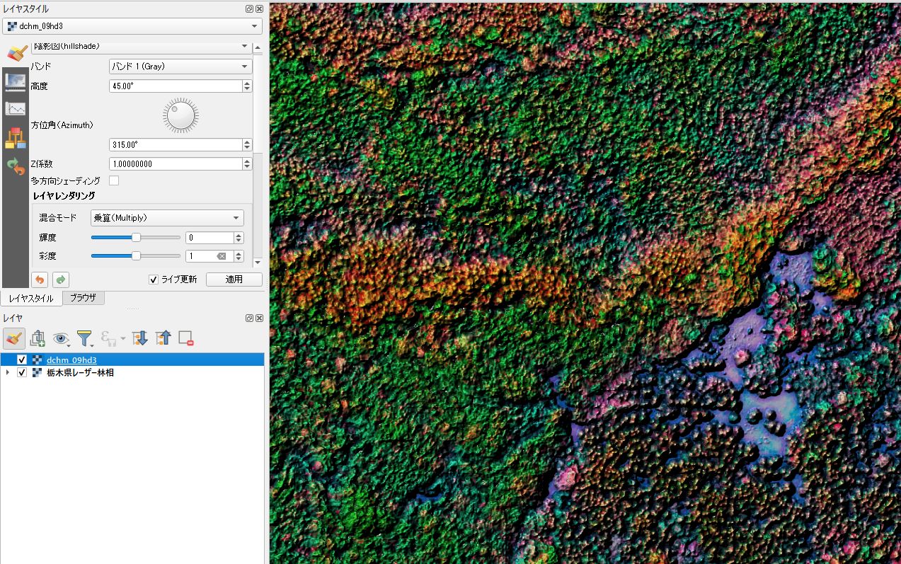This screenshot has height=564, width=901.
Task: Click the Apply (適用) button
Action: pyautogui.click(x=234, y=280)
